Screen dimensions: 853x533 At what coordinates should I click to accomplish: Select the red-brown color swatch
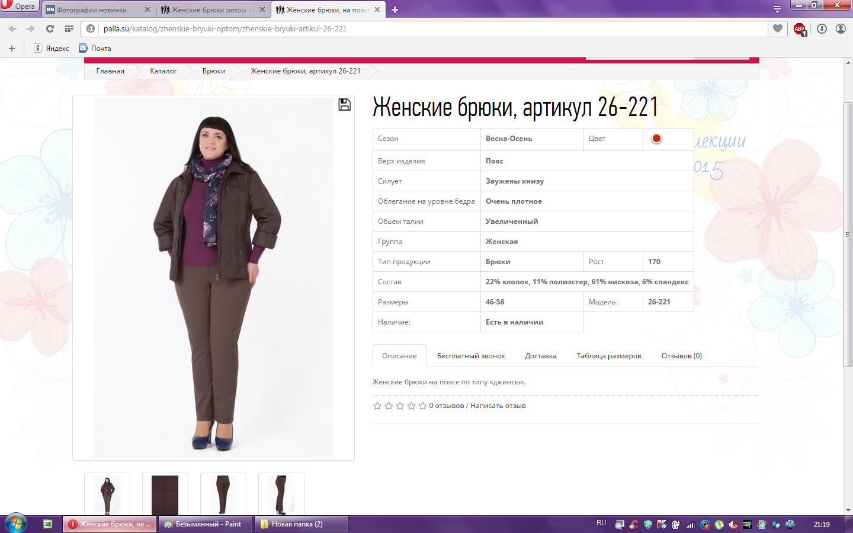656,139
